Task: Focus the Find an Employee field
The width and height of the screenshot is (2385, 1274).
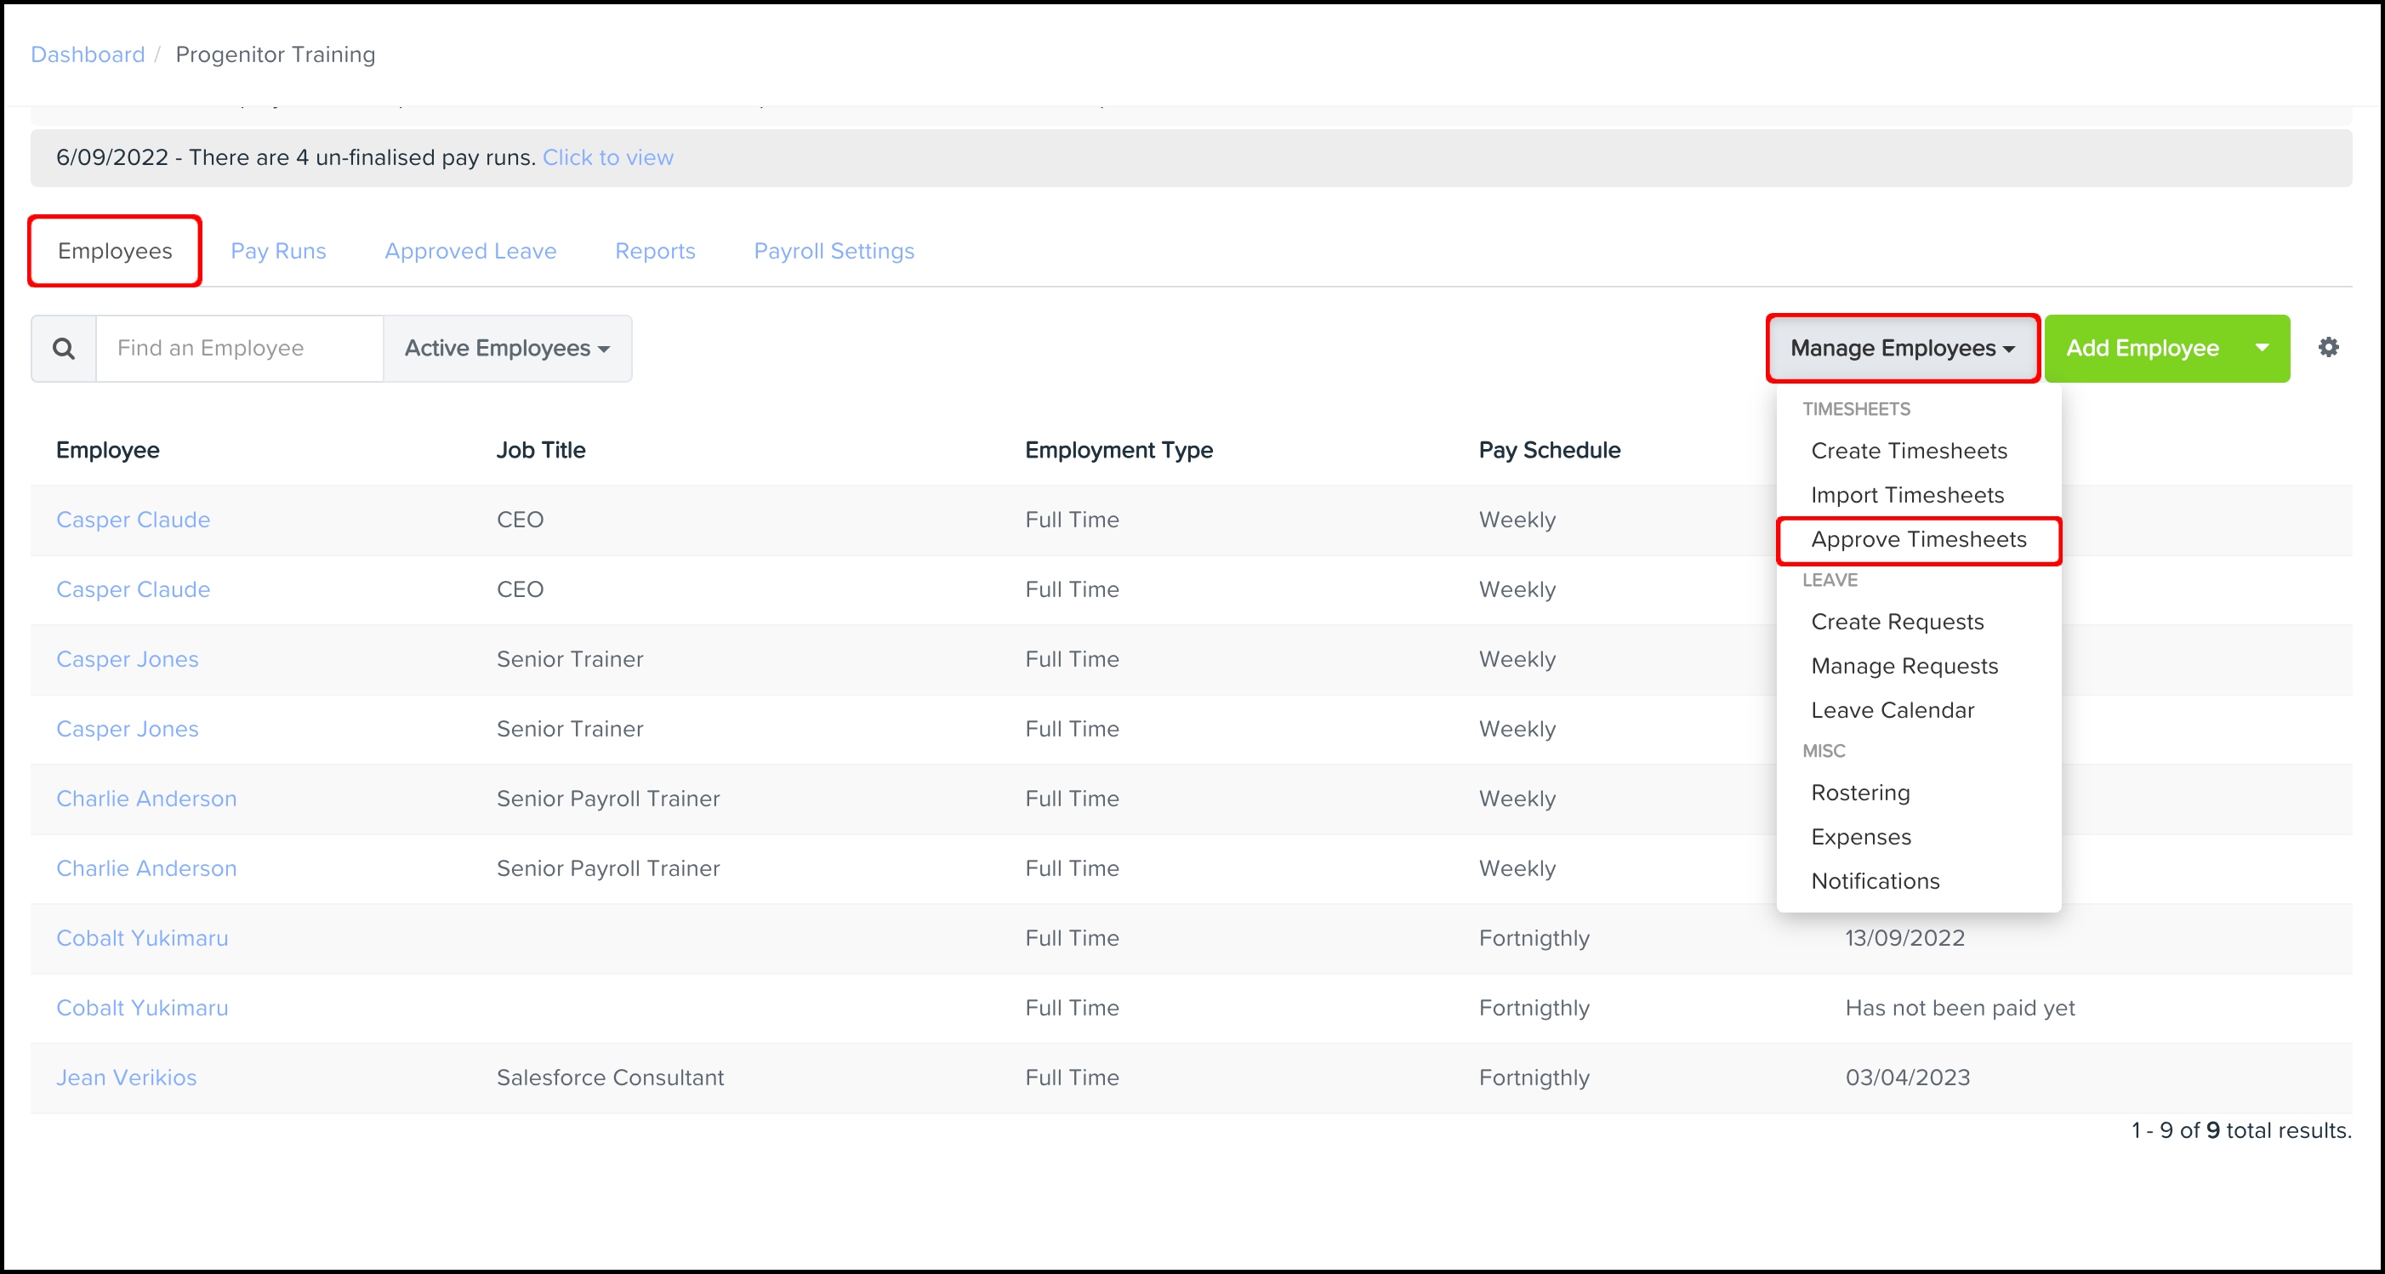Action: point(239,348)
